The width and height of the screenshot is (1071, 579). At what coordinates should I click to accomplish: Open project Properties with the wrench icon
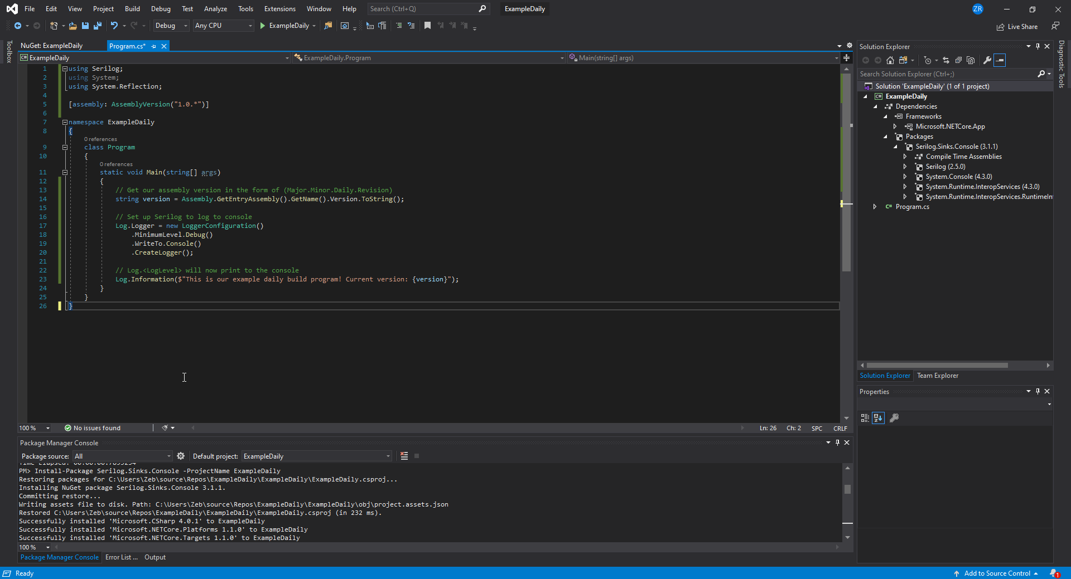click(x=987, y=60)
